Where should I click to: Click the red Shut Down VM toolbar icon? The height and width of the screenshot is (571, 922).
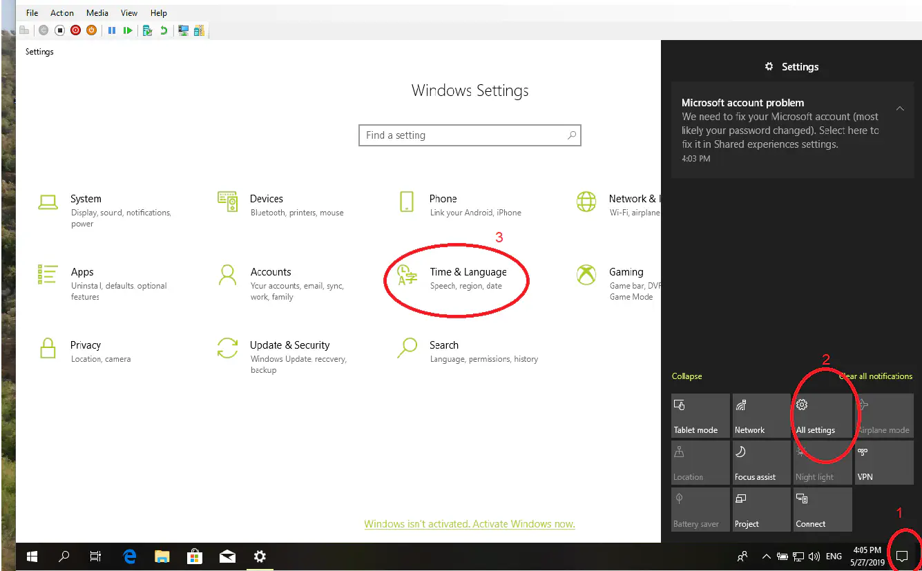[75, 30]
